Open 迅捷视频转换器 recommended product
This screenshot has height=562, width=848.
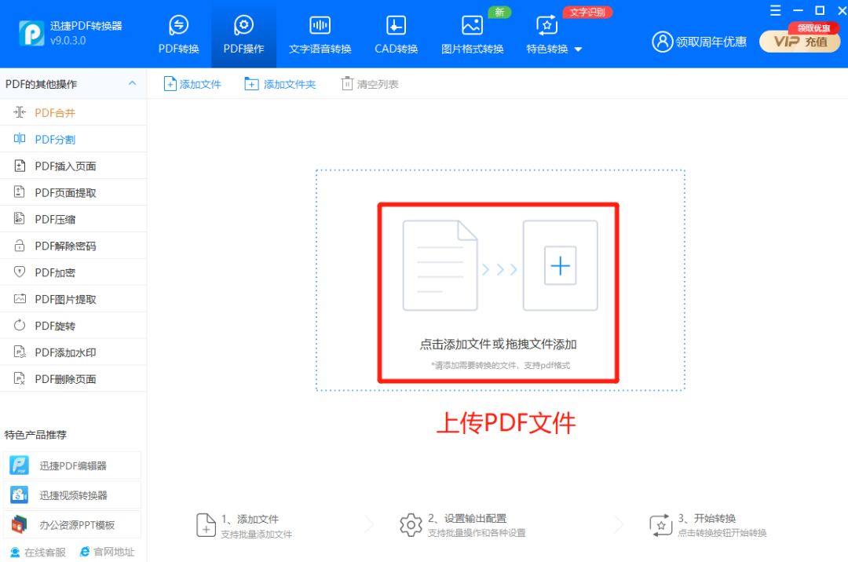click(72, 495)
